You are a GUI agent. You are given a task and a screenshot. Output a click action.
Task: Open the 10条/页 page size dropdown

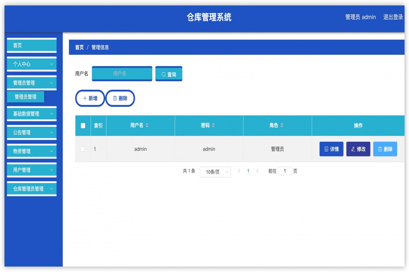point(215,171)
